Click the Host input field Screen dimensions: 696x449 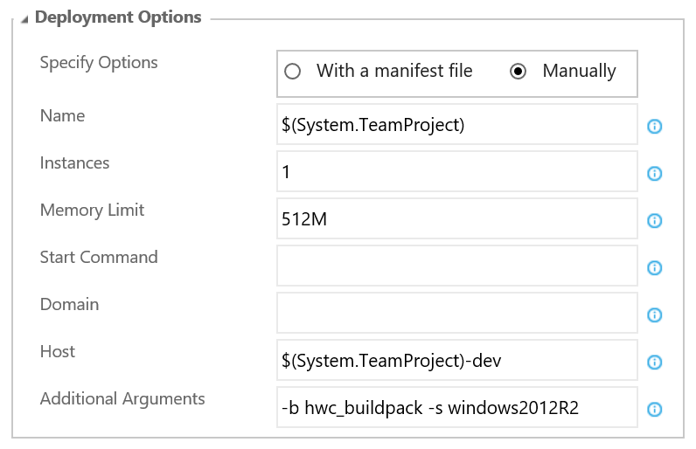457,361
